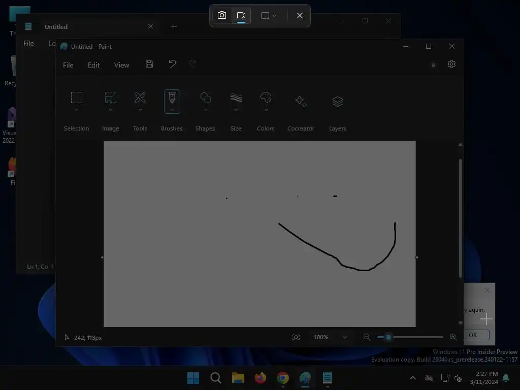Click the Paint canvas drawing area
The width and height of the screenshot is (520, 390).
(259, 234)
